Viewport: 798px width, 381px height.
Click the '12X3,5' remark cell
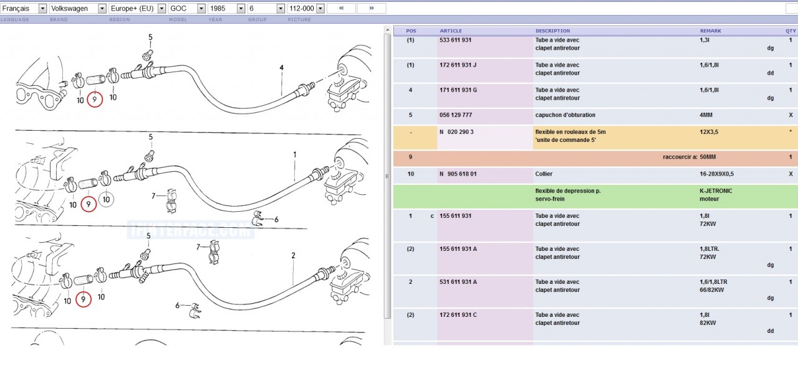click(709, 132)
